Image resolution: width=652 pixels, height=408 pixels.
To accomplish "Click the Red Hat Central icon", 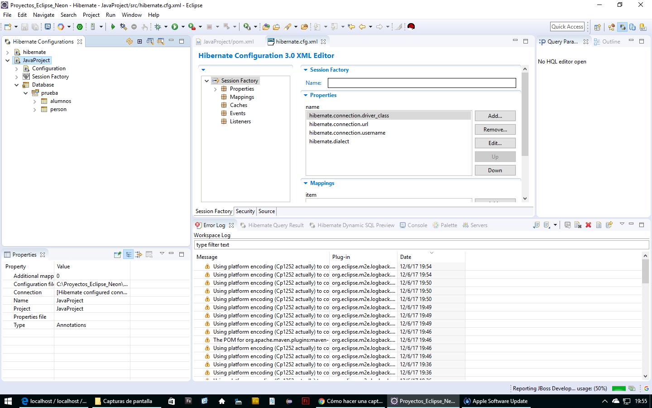I will pos(411,27).
